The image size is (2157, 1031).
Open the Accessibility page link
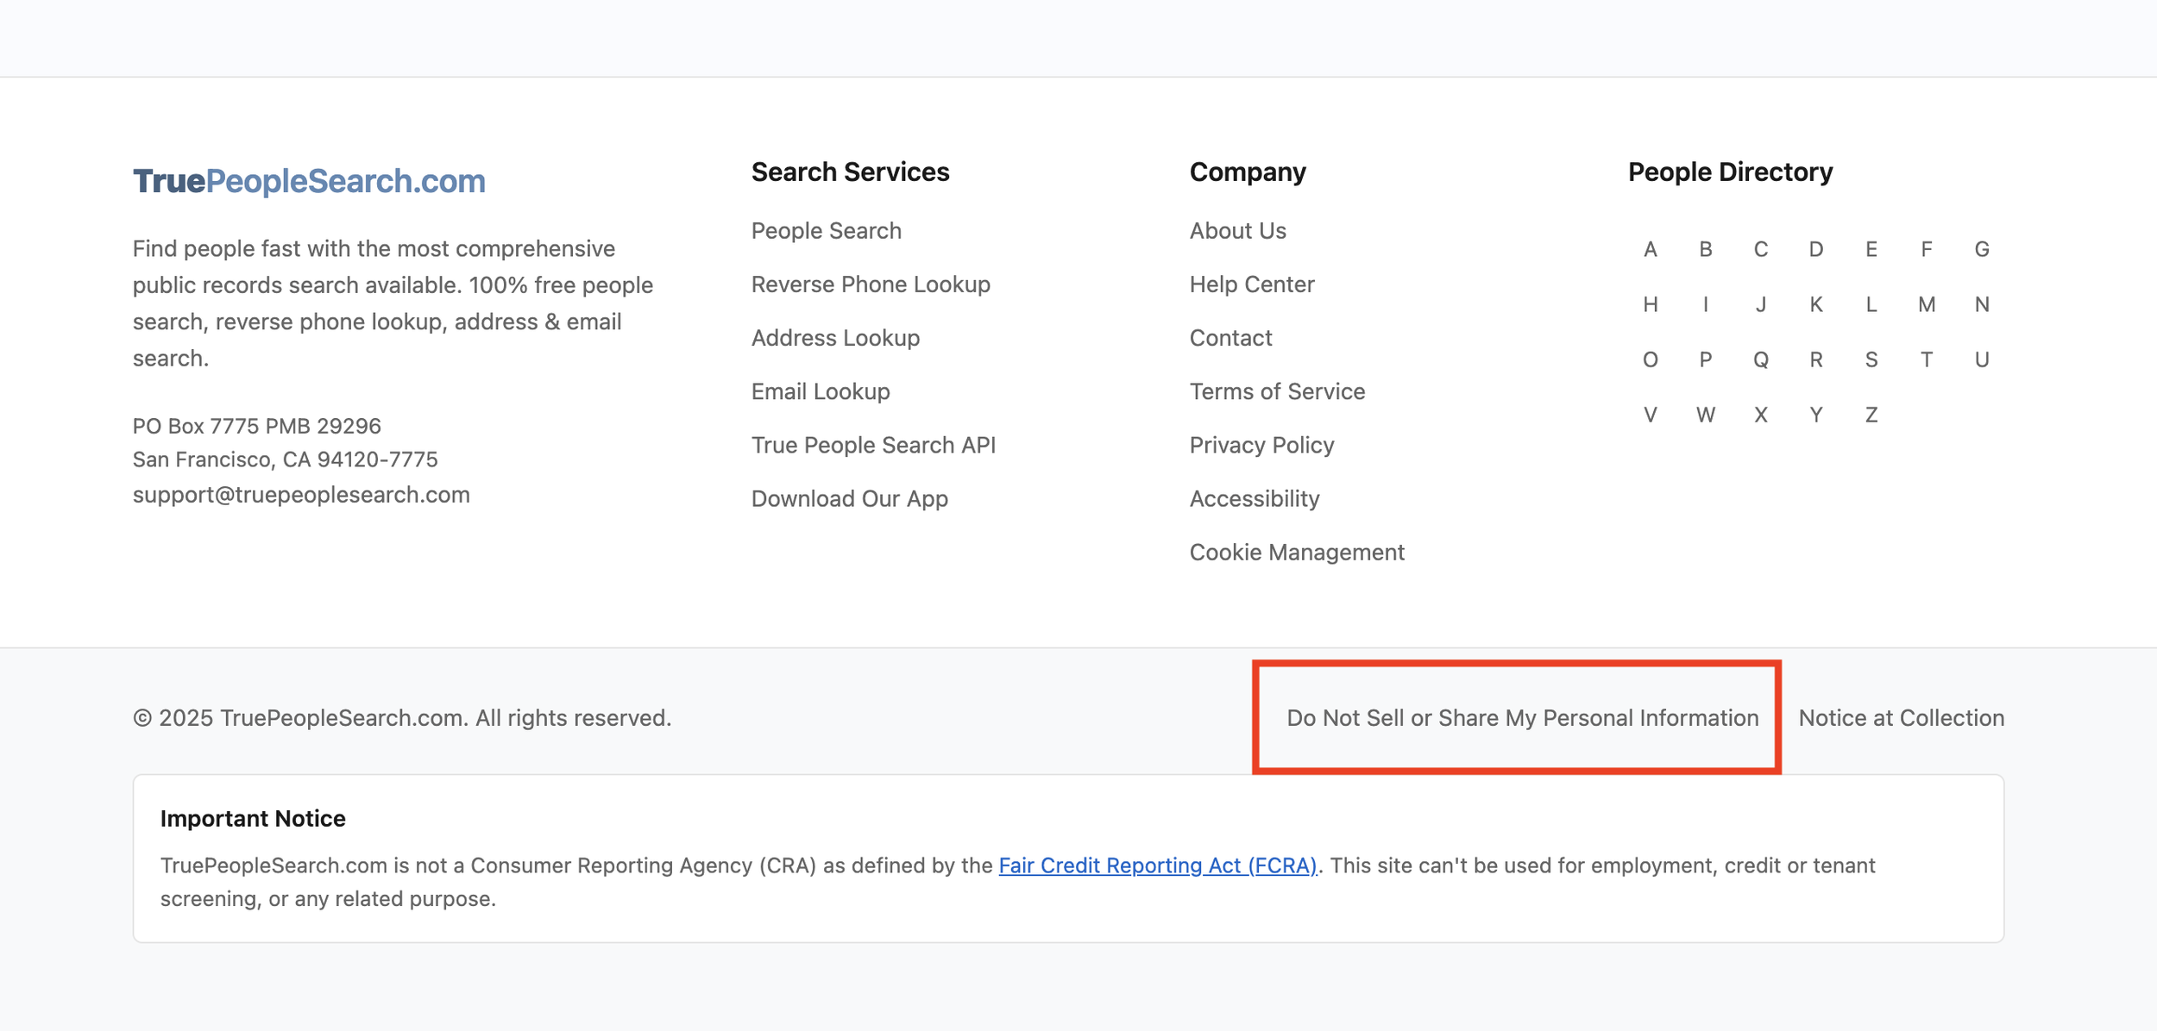1254,498
